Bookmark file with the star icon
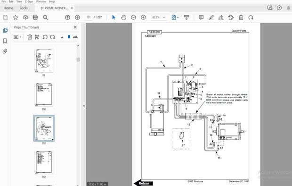 [16, 17]
